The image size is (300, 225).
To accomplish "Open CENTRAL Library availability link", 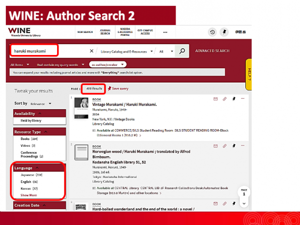I will (162, 191).
